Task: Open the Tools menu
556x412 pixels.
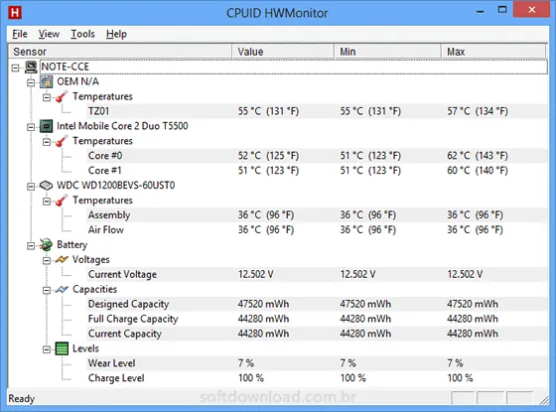Action: coord(82,34)
